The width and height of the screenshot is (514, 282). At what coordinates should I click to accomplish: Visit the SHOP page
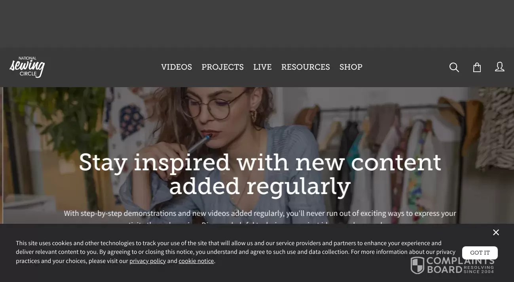[x=351, y=67]
